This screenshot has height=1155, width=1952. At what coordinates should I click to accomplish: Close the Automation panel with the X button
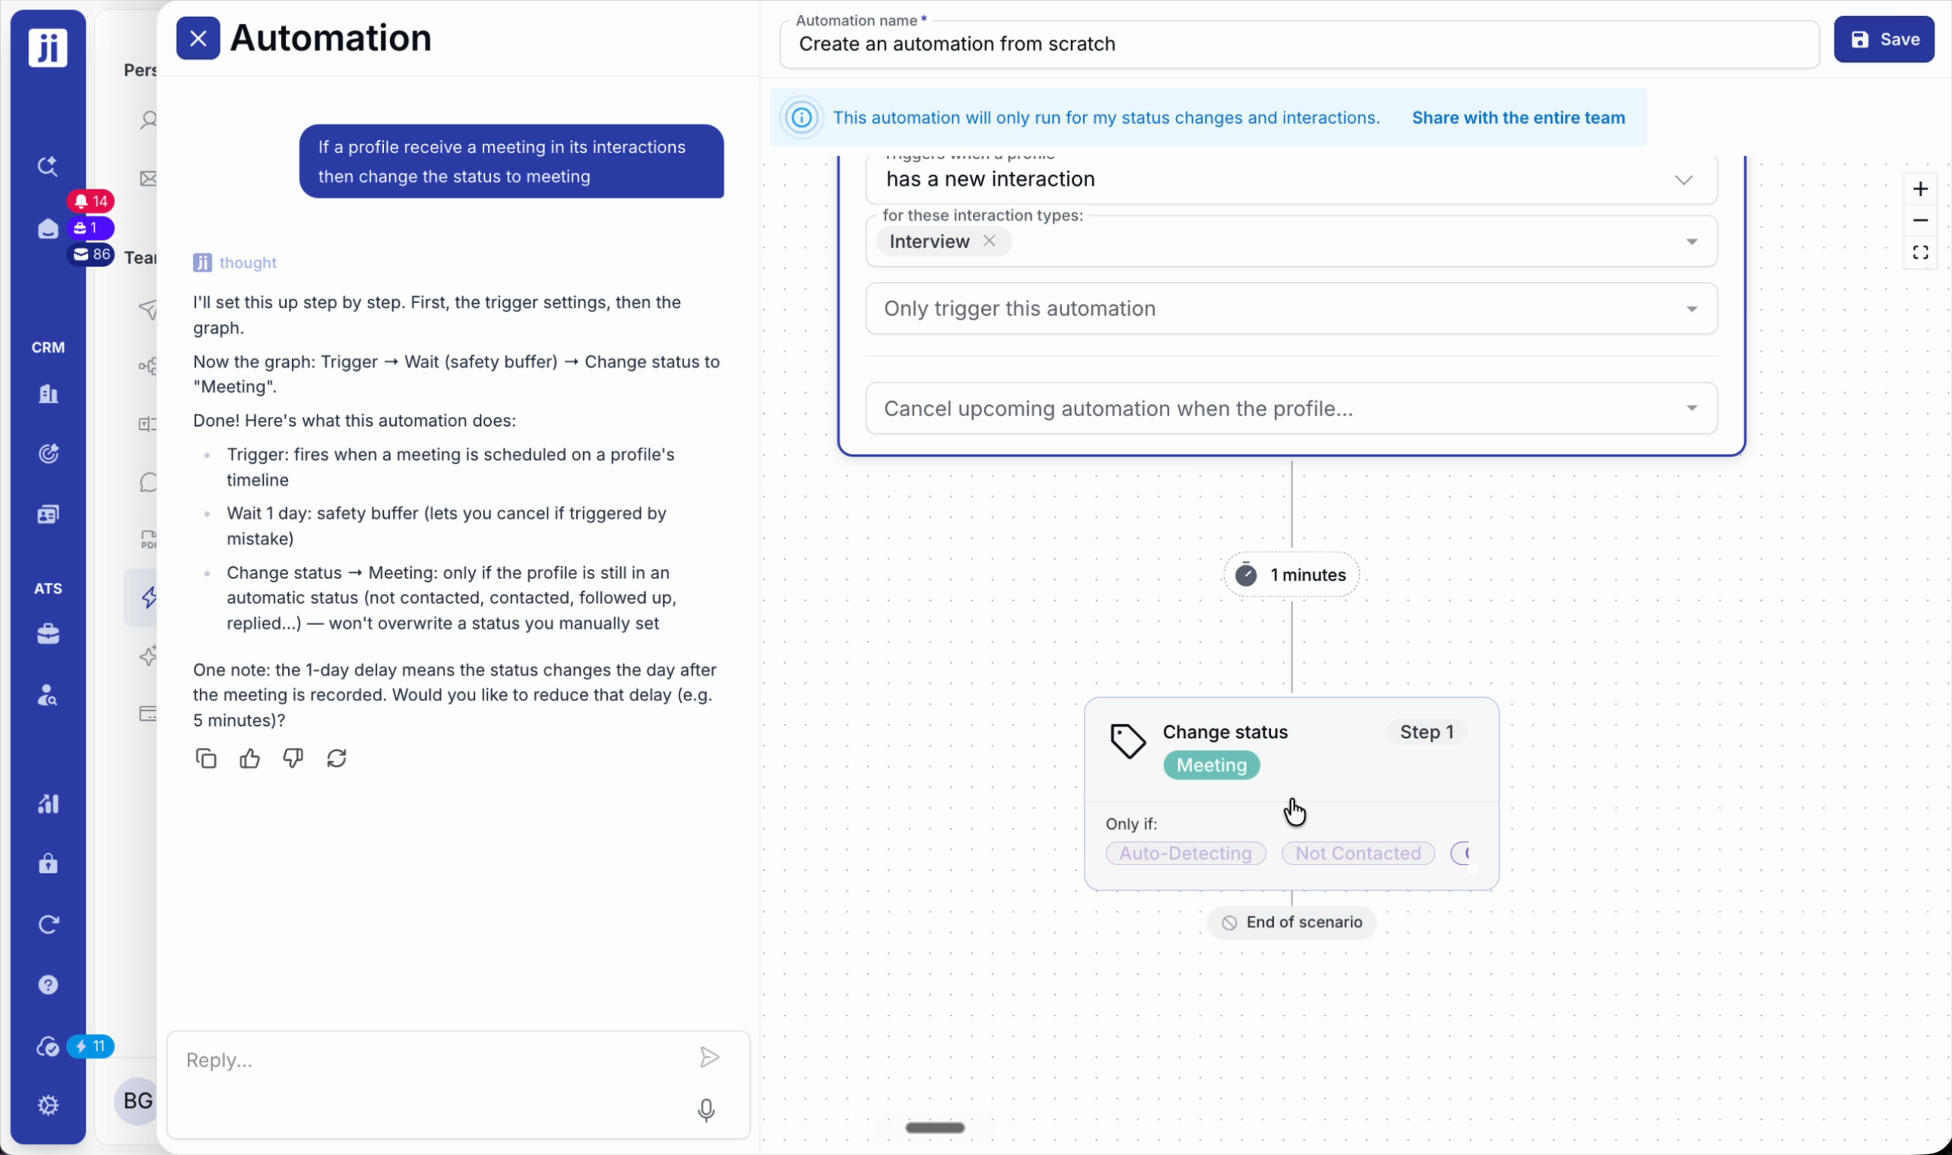[198, 38]
